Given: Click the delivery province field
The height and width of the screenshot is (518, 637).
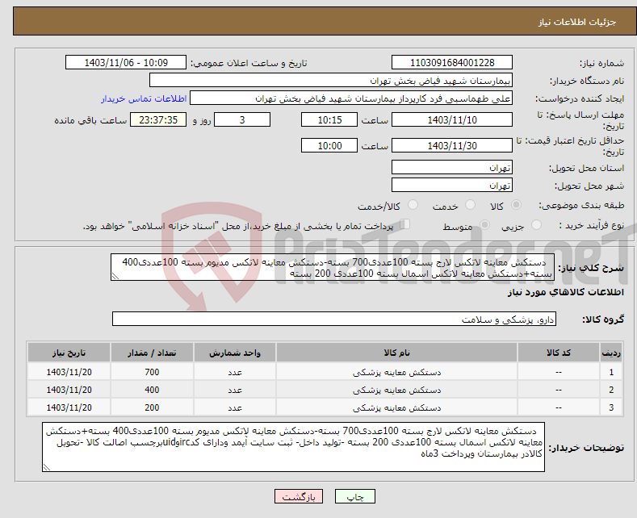Looking at the screenshot, I should [452, 167].
